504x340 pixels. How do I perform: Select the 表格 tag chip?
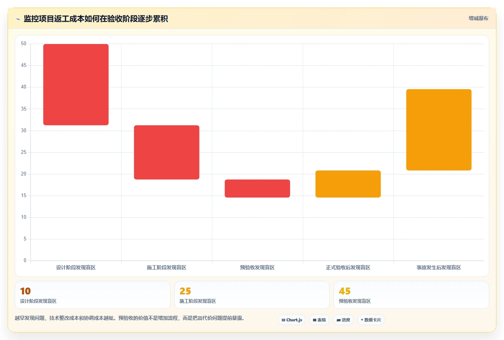click(319, 320)
